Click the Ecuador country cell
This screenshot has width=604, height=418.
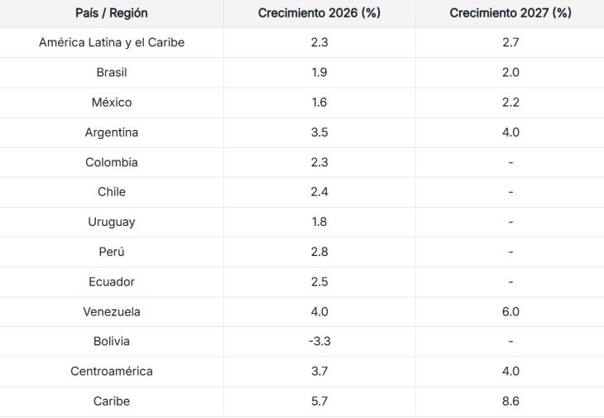112,281
